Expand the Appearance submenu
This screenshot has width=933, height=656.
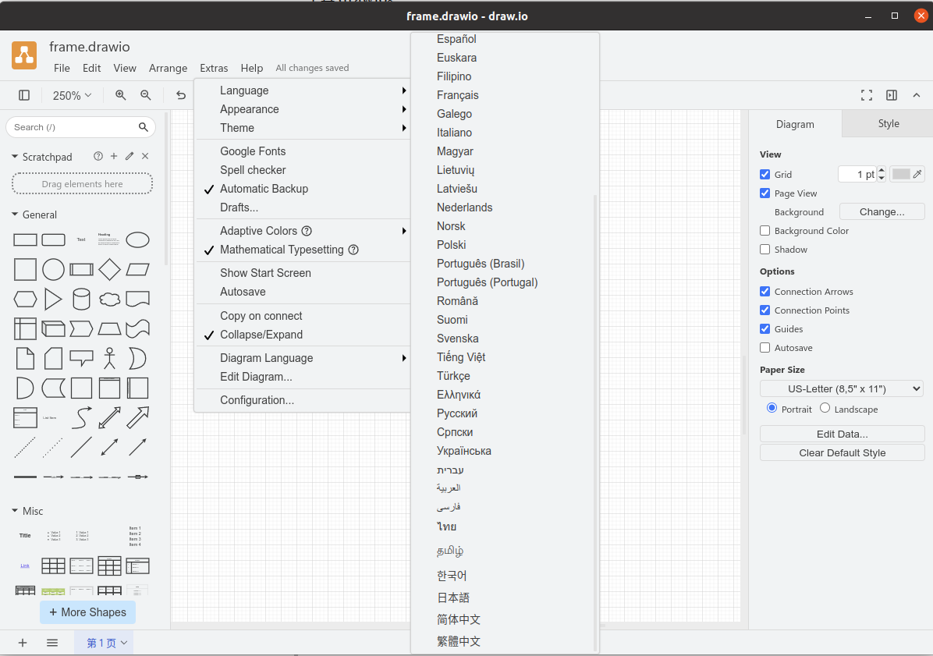coord(303,109)
